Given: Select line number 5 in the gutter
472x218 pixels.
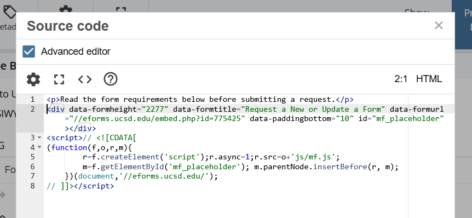Looking at the screenshot, I should (32, 157).
